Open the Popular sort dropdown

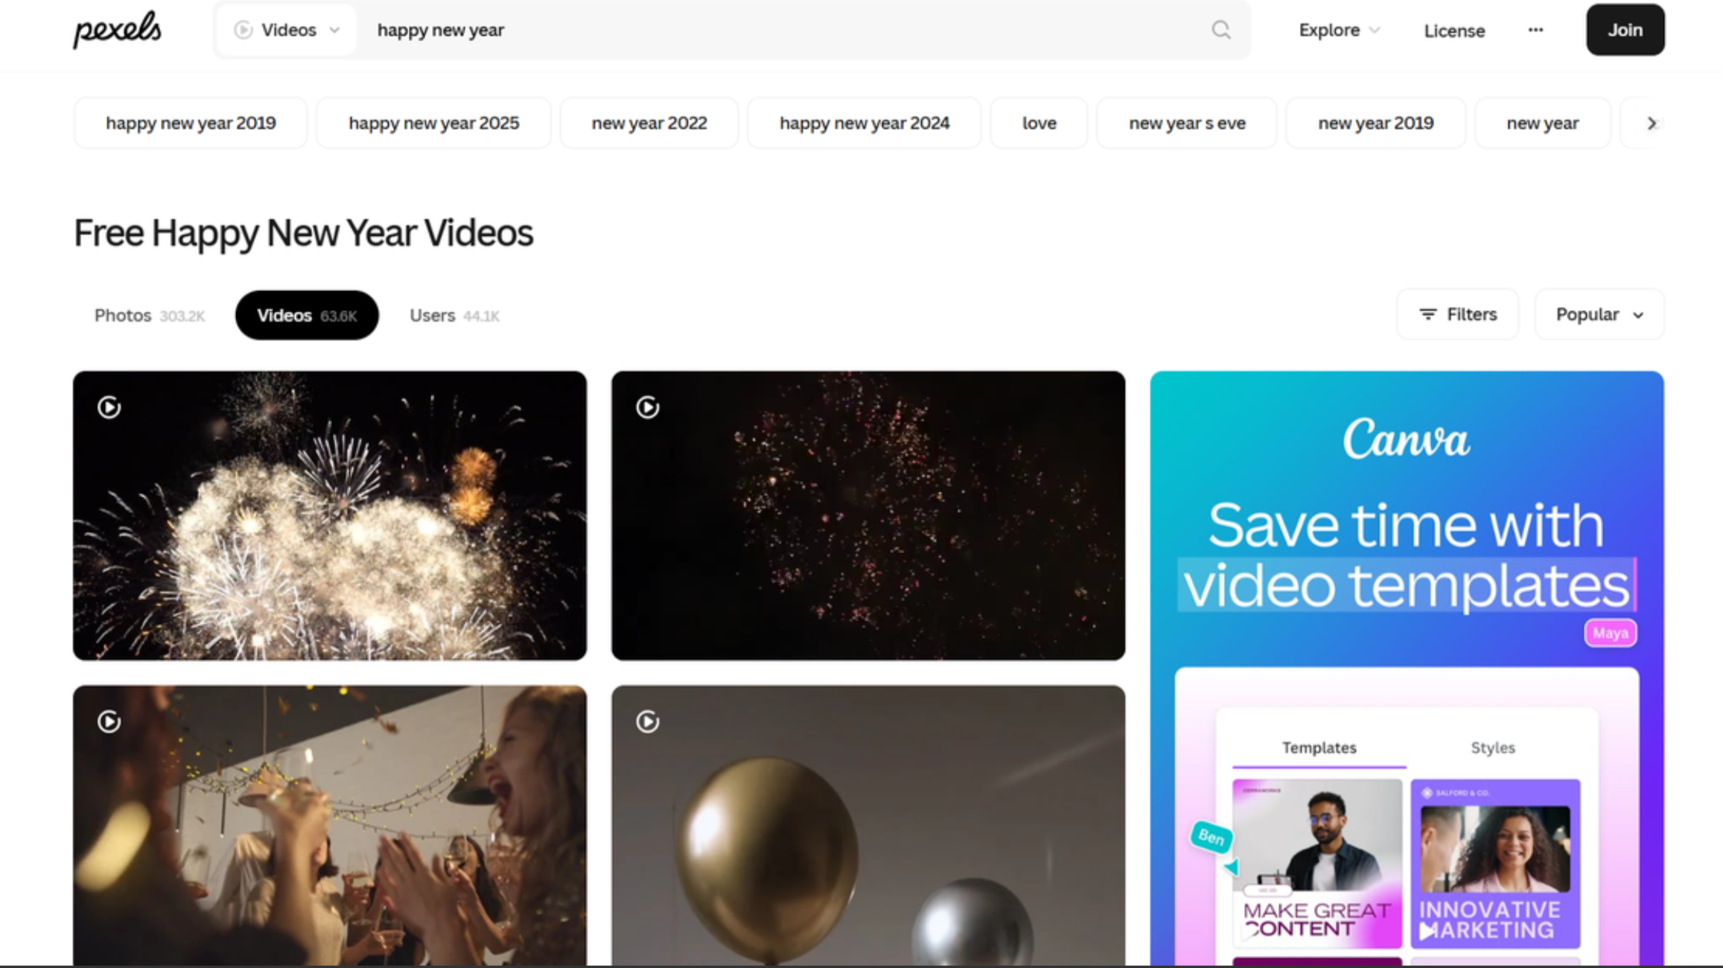click(x=1598, y=313)
